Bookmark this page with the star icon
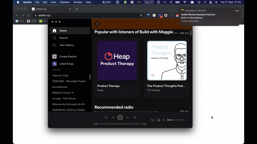This screenshot has width=257, height=144. click(141, 15)
